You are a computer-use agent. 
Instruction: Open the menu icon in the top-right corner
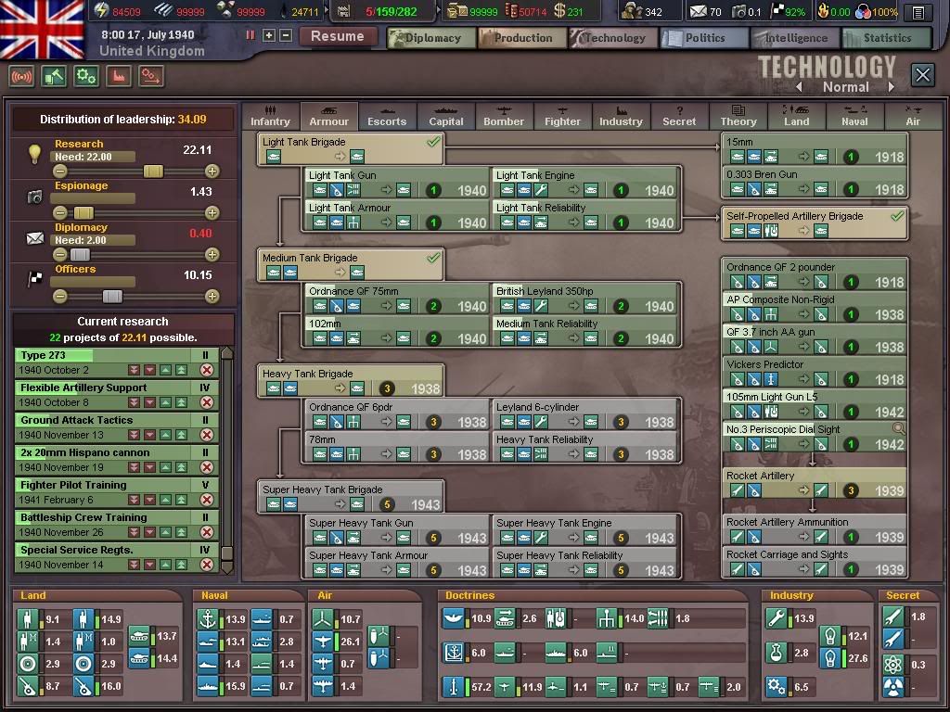click(918, 12)
